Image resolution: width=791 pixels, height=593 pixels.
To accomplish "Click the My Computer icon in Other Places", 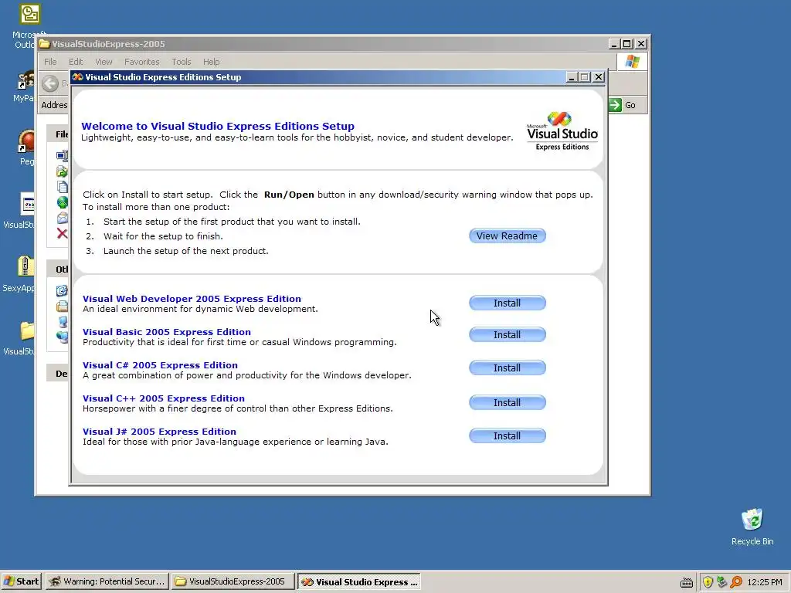I will coord(63,322).
